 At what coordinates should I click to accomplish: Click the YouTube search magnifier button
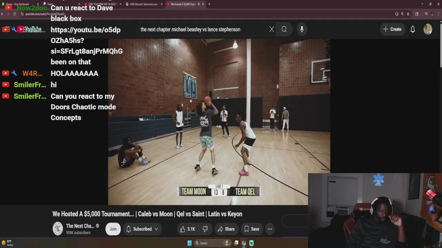[x=284, y=29]
